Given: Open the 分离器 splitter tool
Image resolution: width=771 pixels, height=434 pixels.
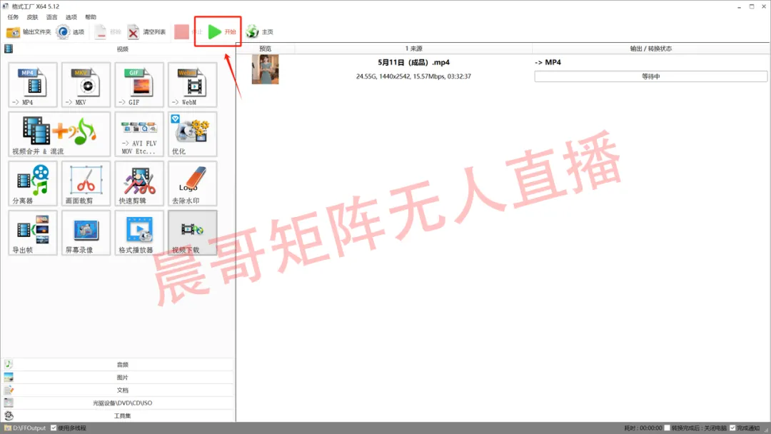Looking at the screenshot, I should point(33,183).
